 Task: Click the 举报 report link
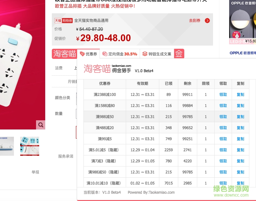pos(35,172)
